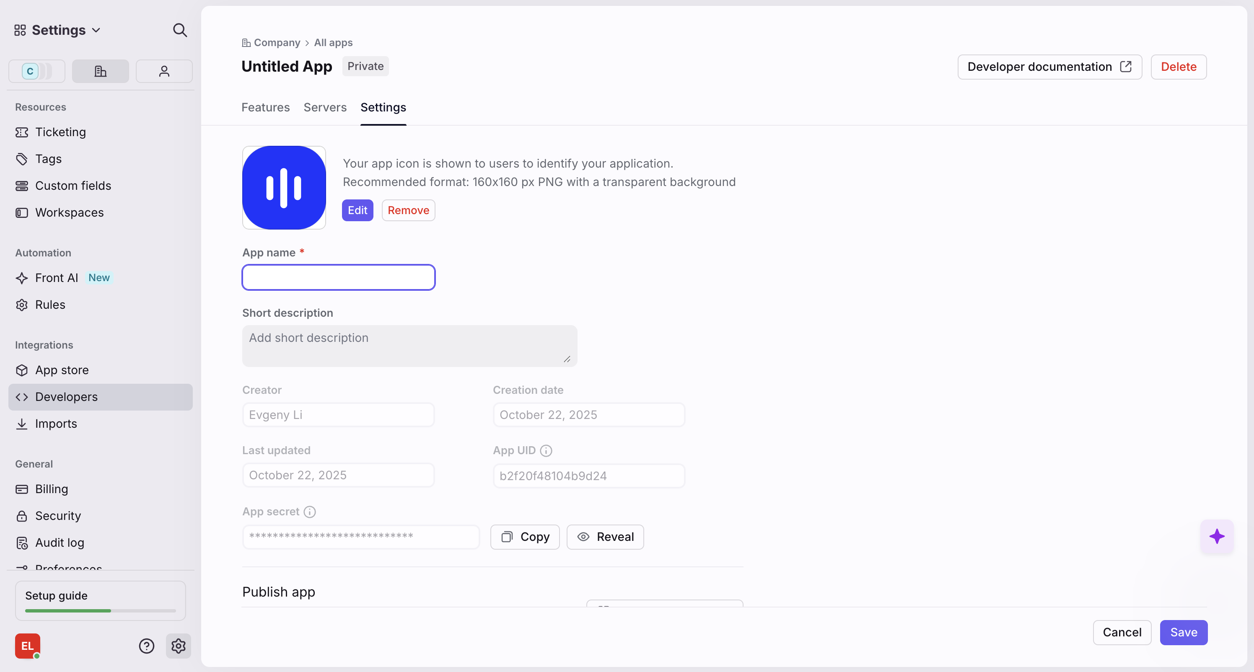The width and height of the screenshot is (1254, 672).
Task: Click the App UID info icon
Action: (x=546, y=451)
